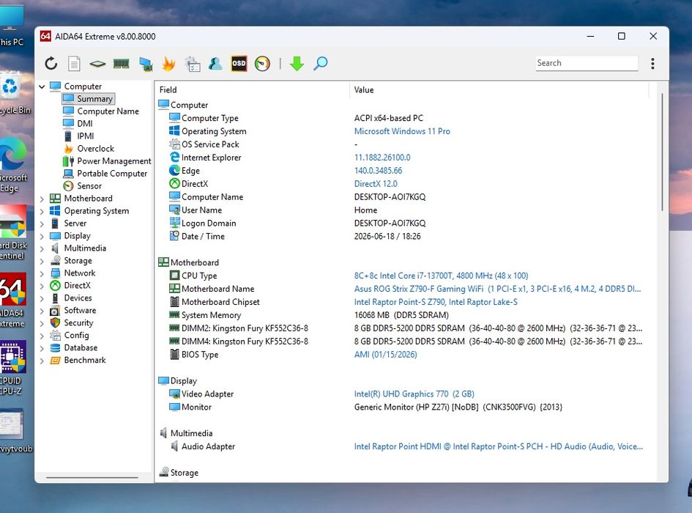The height and width of the screenshot is (513, 692).
Task: Open the Microsoft Edge desktop shortcut
Action: [x=12, y=164]
